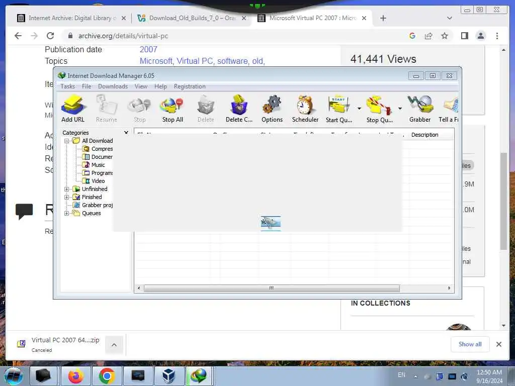This screenshot has width=515, height=386.
Task: Click the browser Back arrow
Action: pos(18,36)
